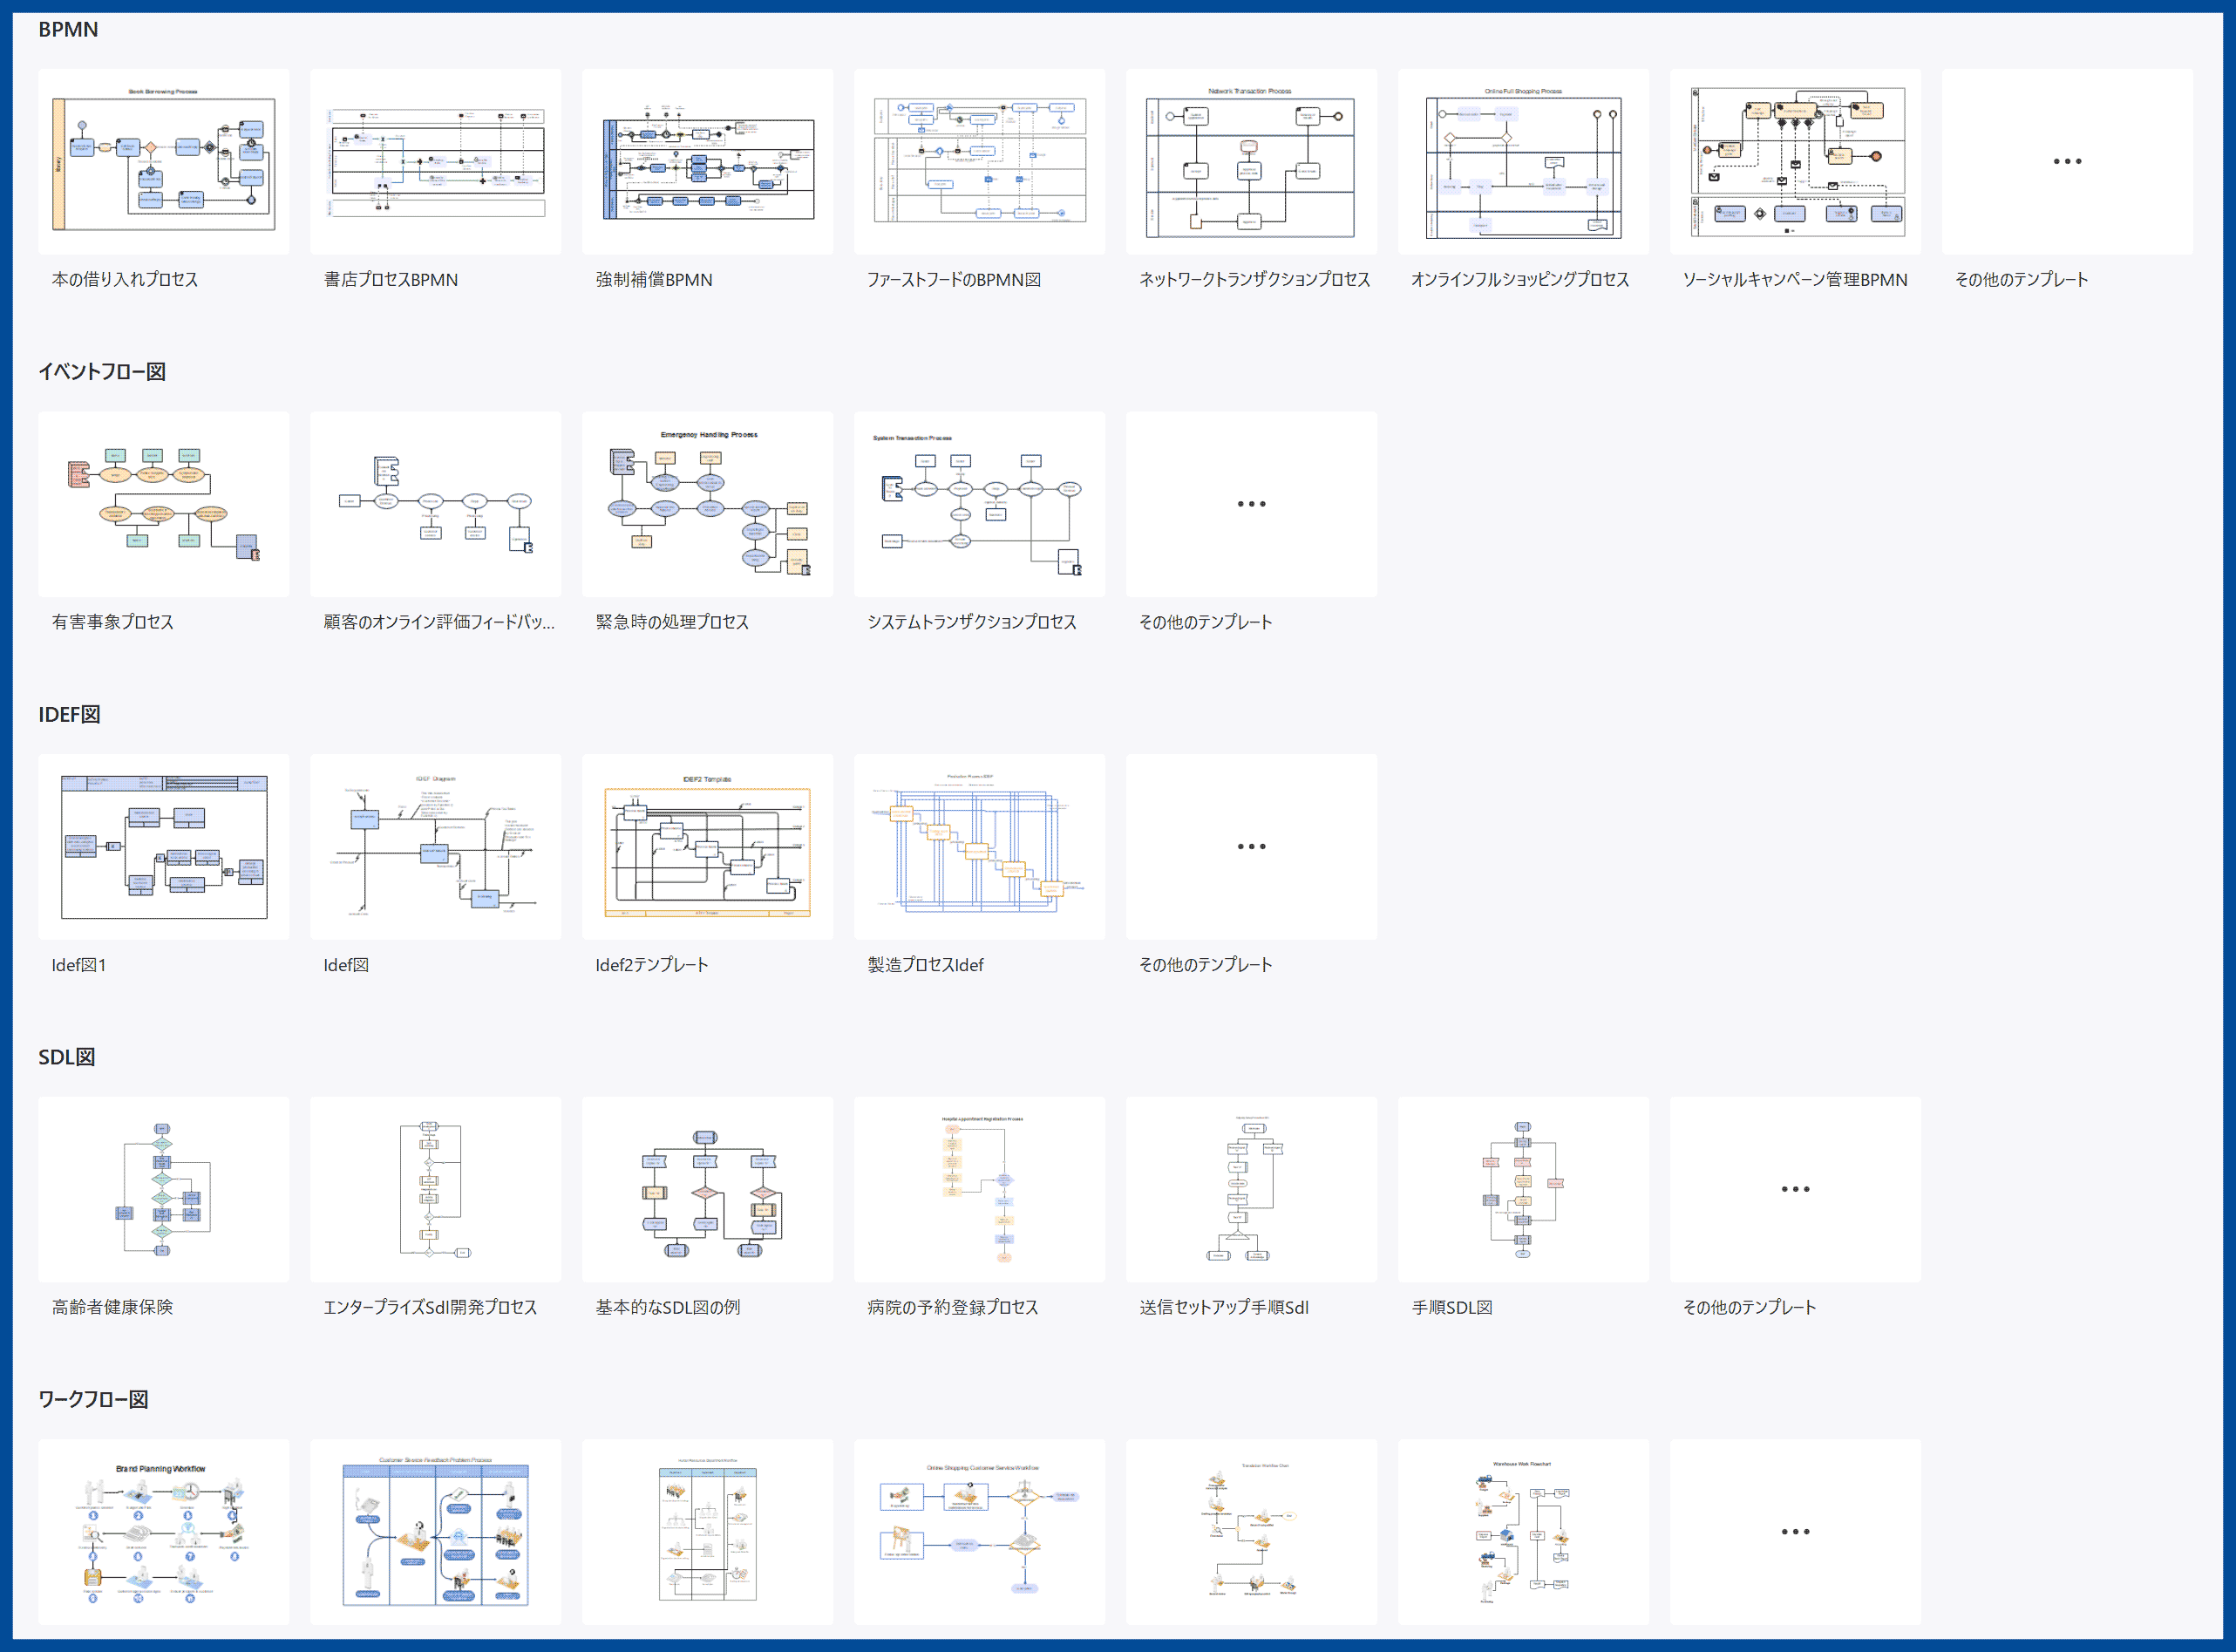Open the 本の借り入れプロセス BPMN template thumbnail
The height and width of the screenshot is (1652, 2236).
163,161
